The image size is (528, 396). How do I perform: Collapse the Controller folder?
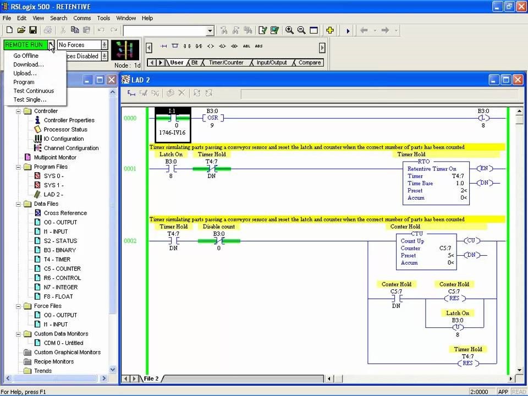19,111
